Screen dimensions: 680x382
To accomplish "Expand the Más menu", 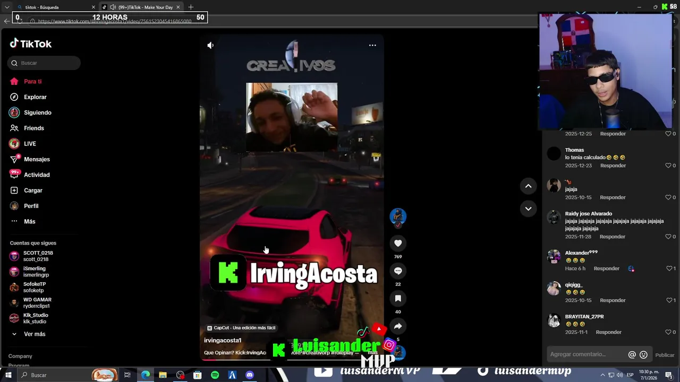I will pos(29,222).
